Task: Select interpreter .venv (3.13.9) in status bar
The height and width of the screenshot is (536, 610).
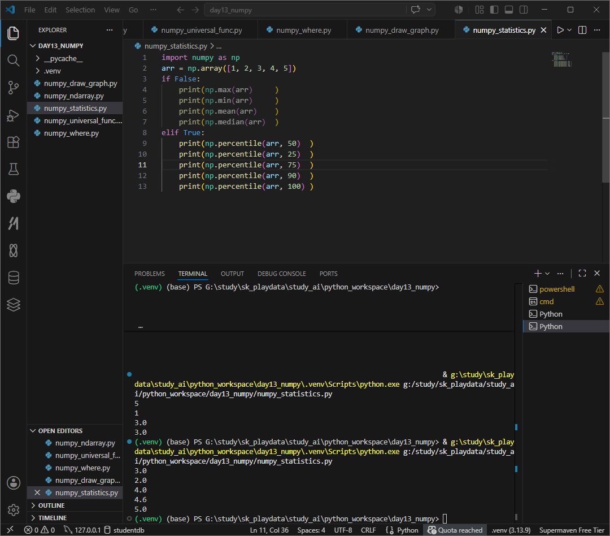Action: point(511,530)
